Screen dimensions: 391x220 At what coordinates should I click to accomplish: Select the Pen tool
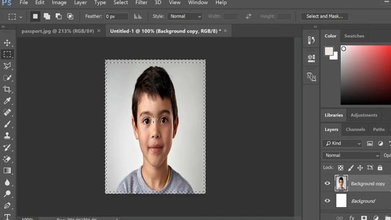pyautogui.click(x=7, y=205)
